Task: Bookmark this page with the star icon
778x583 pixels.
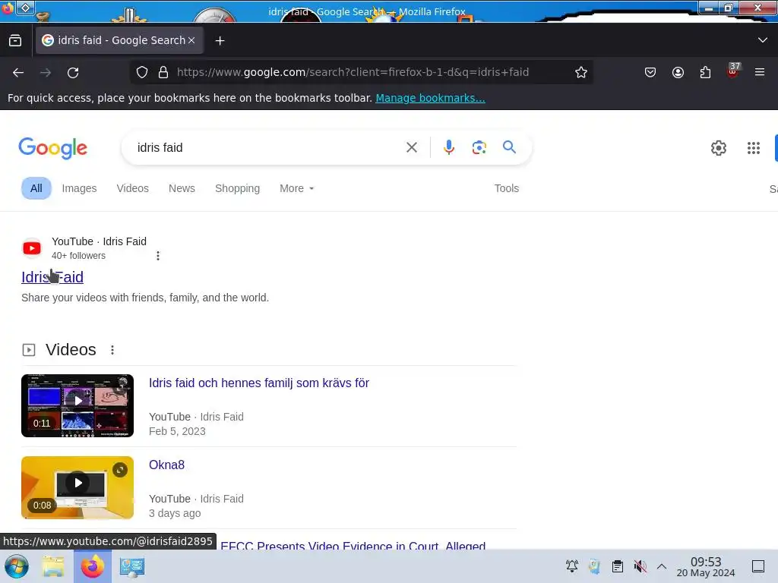Action: click(581, 72)
